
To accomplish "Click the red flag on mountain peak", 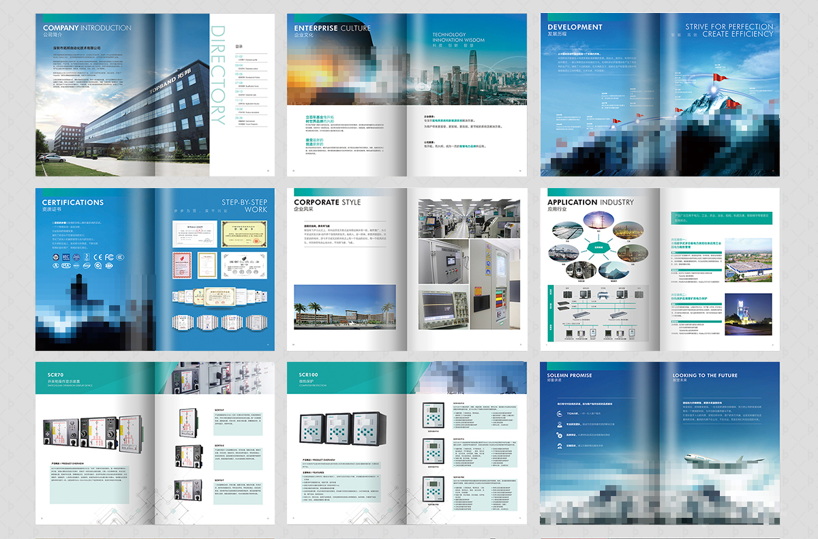I will pyautogui.click(x=717, y=78).
